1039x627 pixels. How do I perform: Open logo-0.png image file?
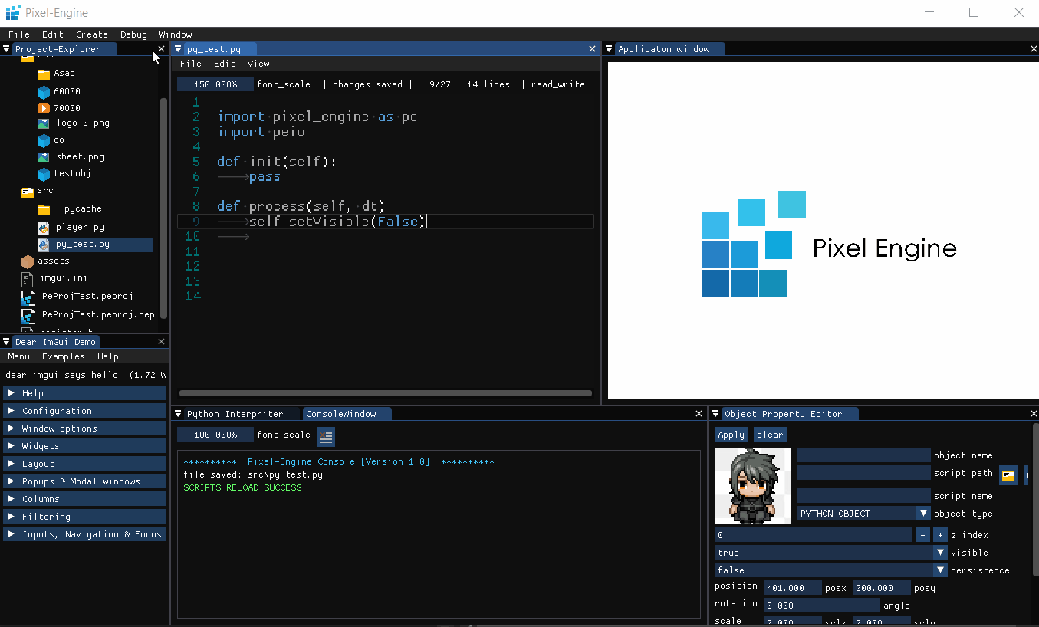73,123
